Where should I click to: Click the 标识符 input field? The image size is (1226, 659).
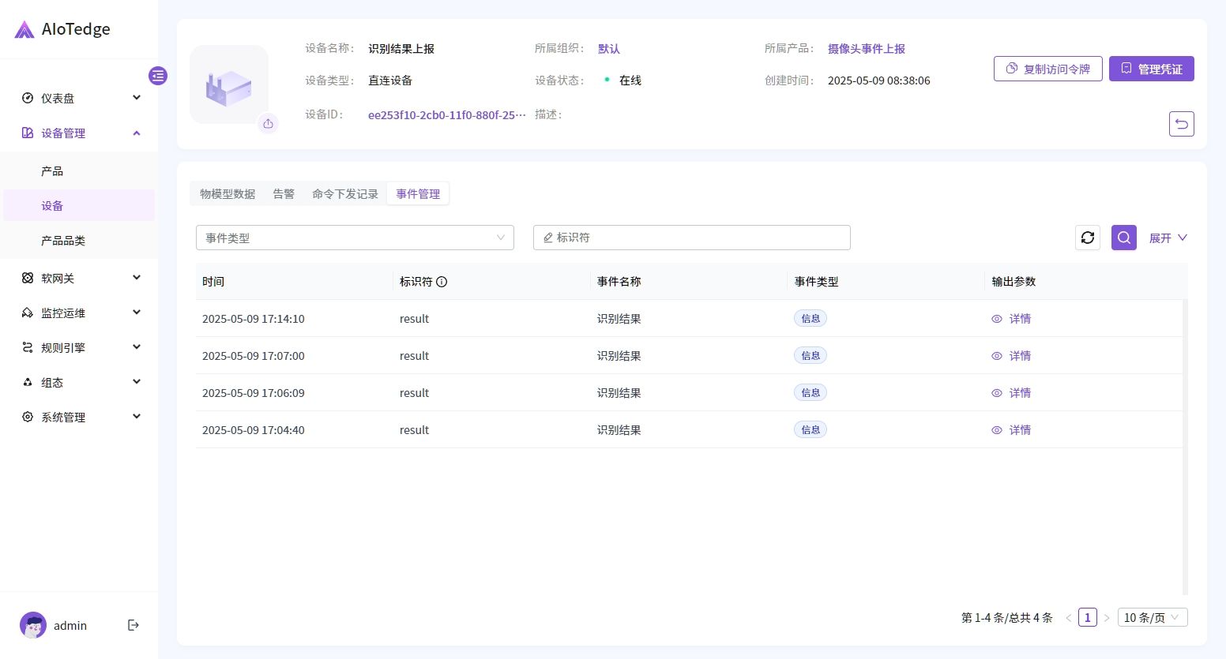tap(692, 238)
